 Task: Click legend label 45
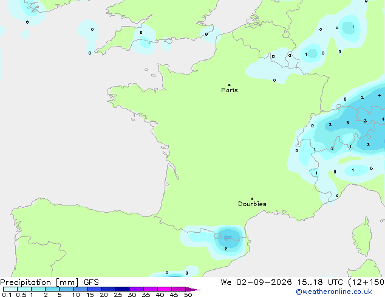[x=174, y=295]
